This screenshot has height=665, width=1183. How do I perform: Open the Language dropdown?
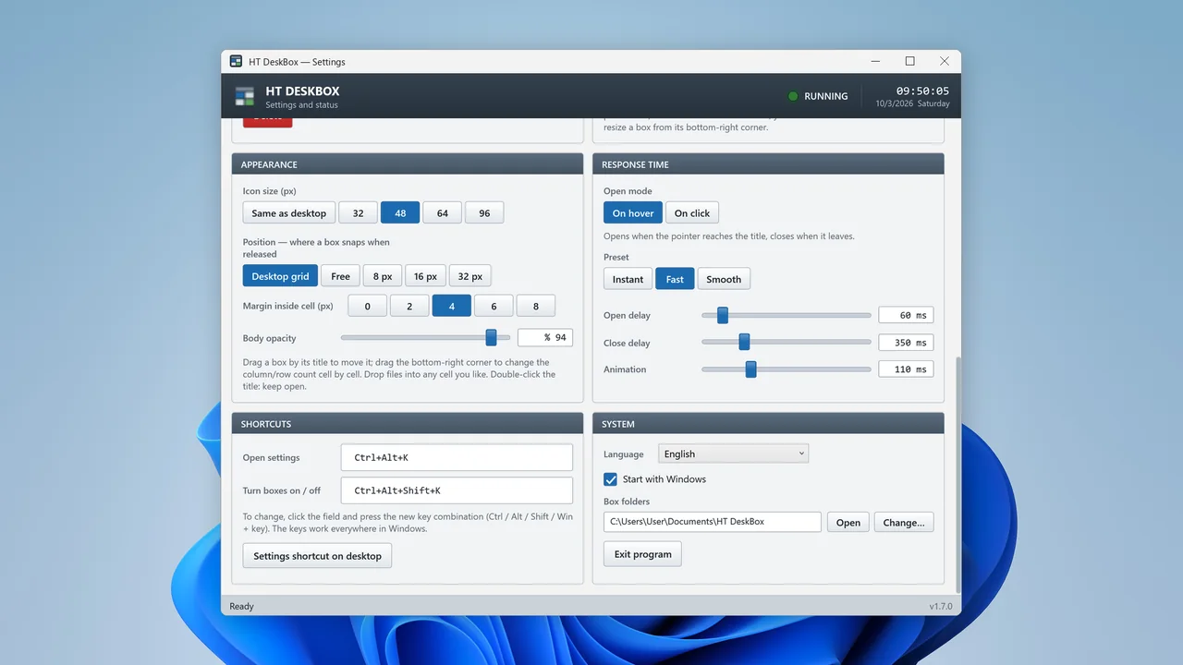(734, 453)
